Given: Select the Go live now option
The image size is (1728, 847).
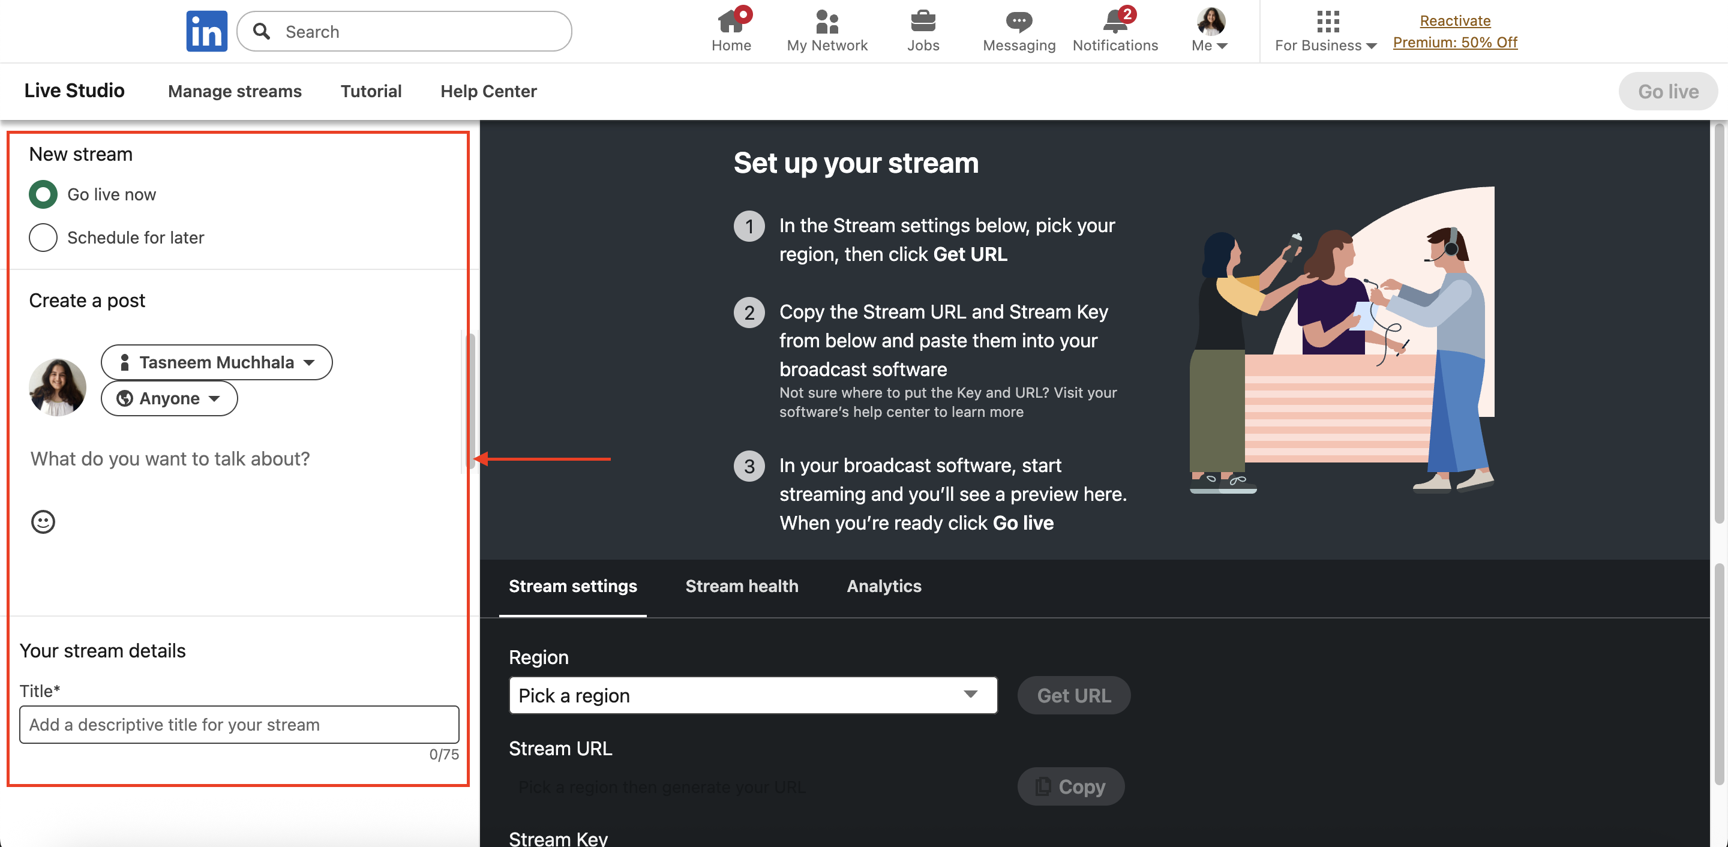Looking at the screenshot, I should [x=43, y=194].
